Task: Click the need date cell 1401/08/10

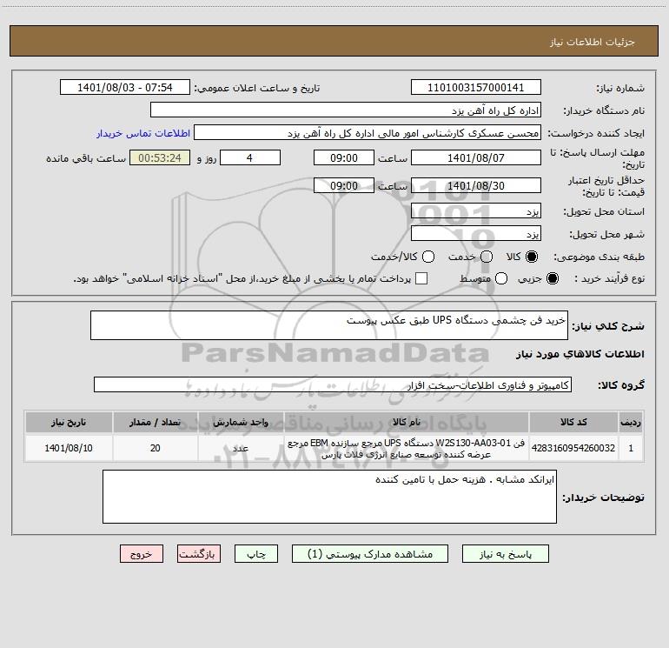Action: point(69,448)
